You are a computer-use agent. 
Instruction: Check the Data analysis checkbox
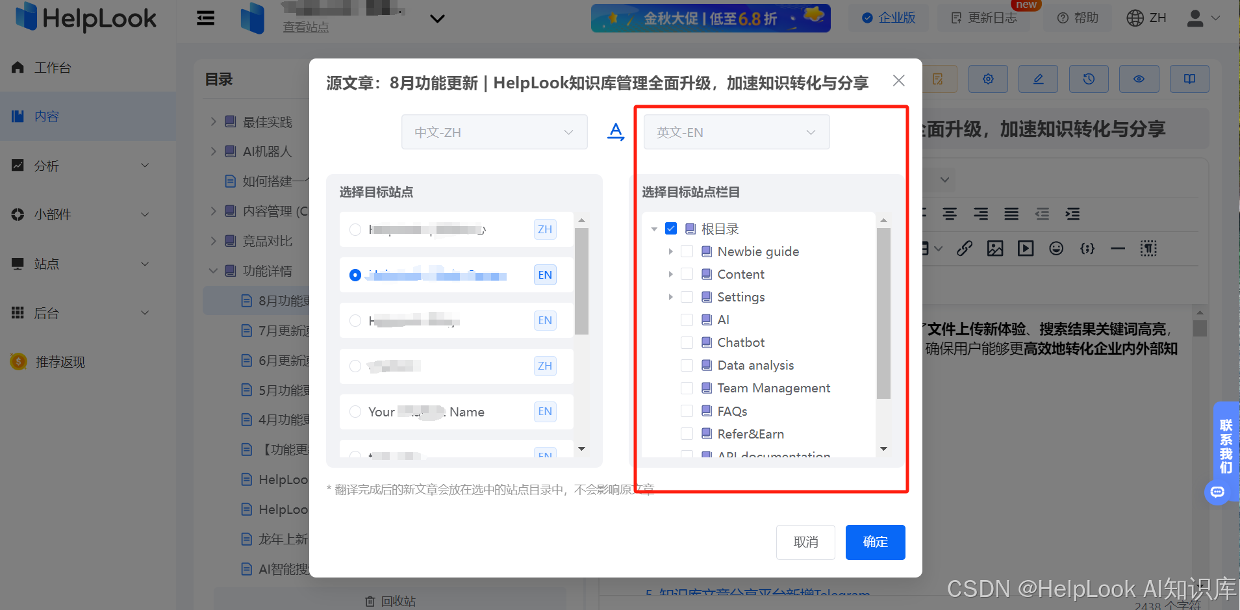coord(687,365)
